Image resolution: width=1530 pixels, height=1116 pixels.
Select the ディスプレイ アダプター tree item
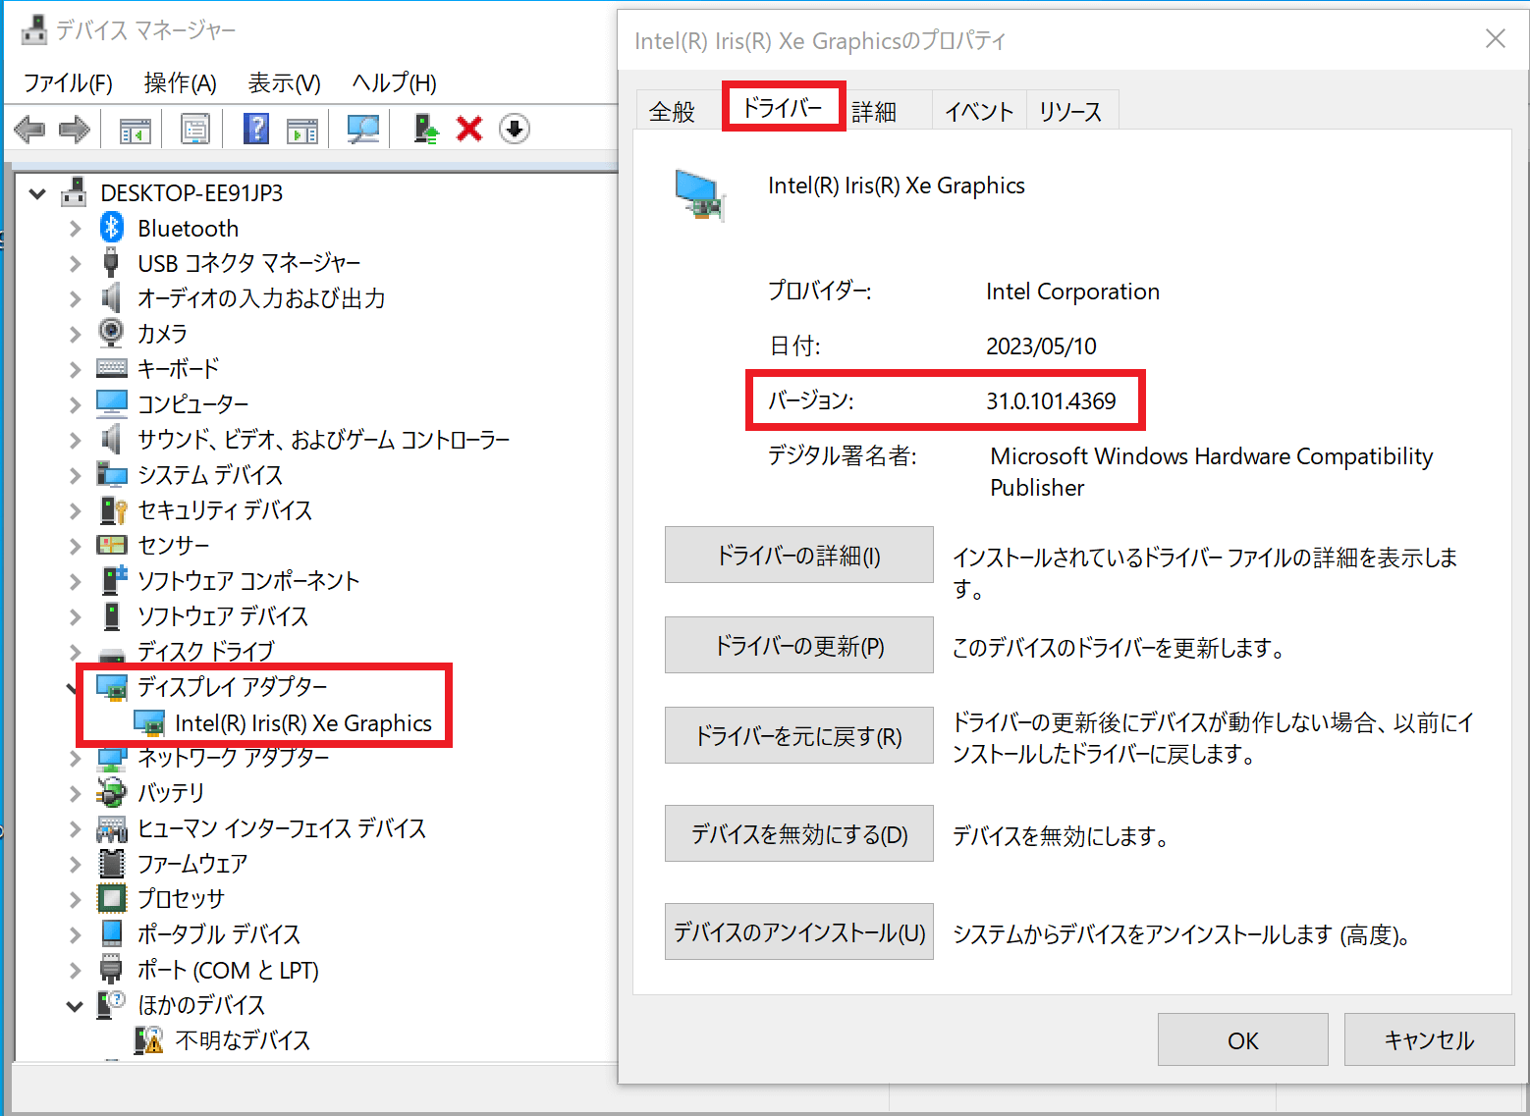(x=232, y=687)
